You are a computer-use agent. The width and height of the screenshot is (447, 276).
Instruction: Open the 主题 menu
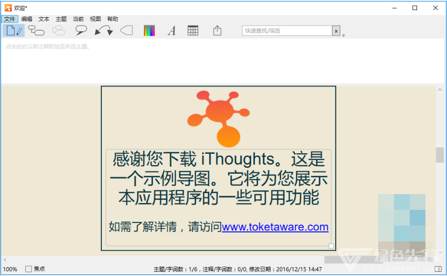point(61,19)
